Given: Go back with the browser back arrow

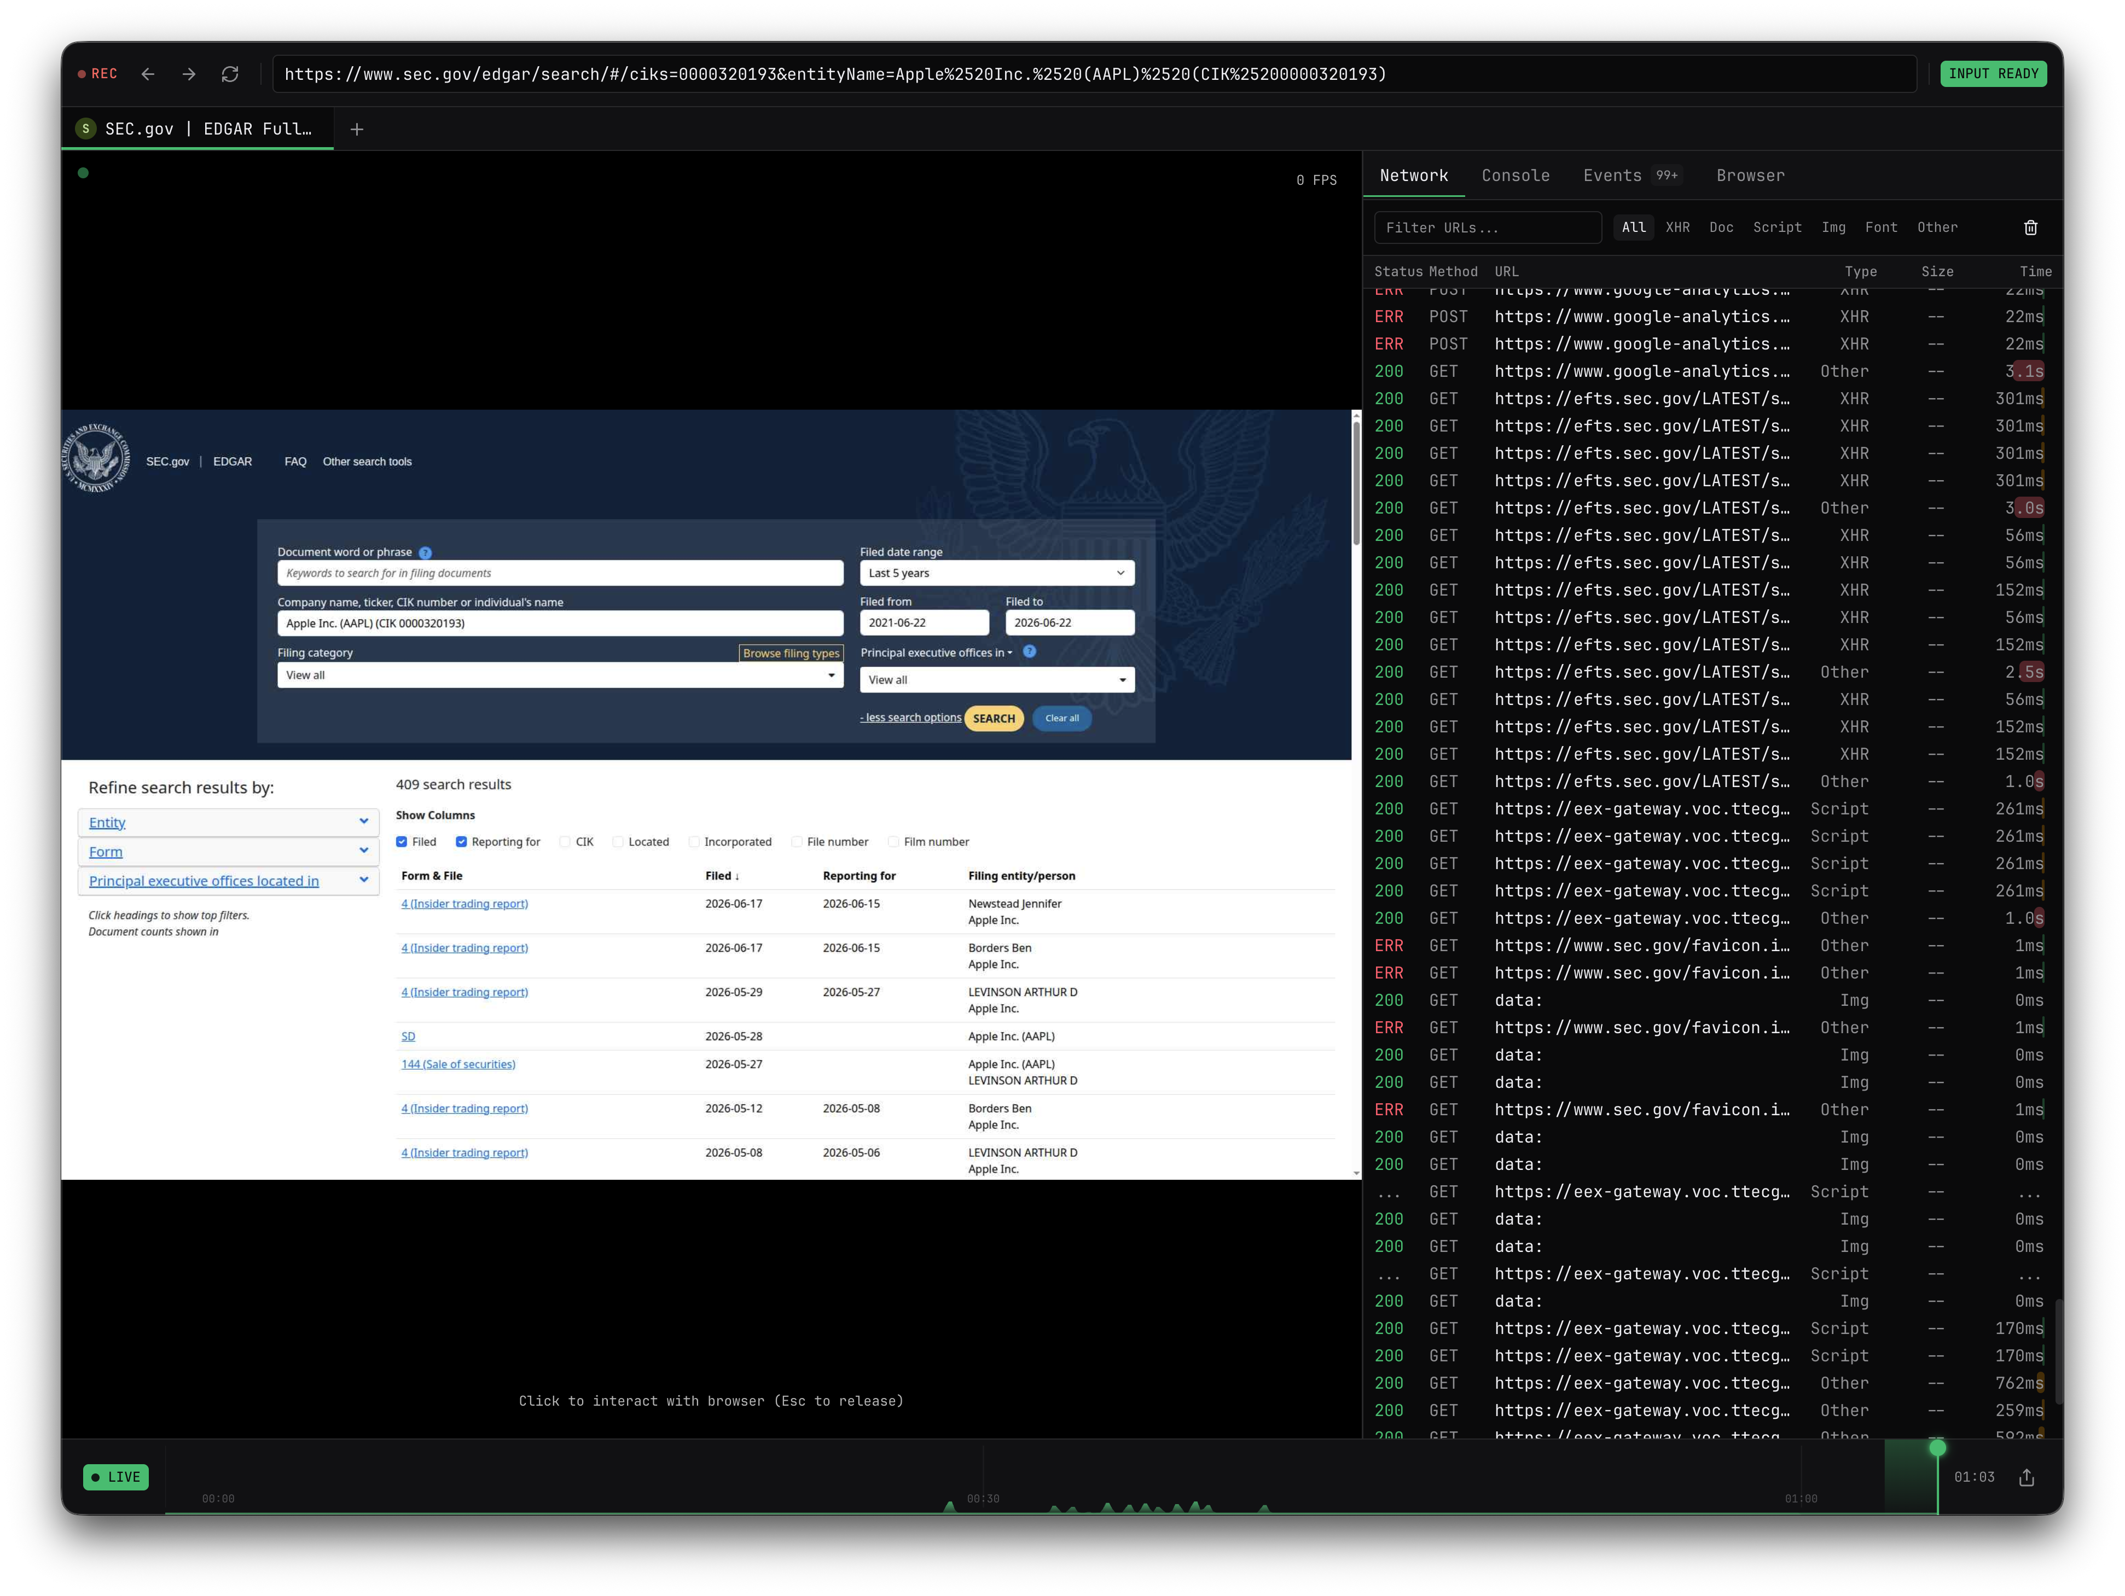Looking at the screenshot, I should tap(148, 74).
